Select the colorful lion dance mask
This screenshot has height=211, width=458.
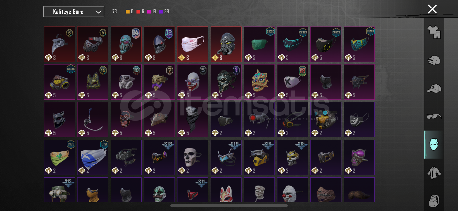pos(259,82)
